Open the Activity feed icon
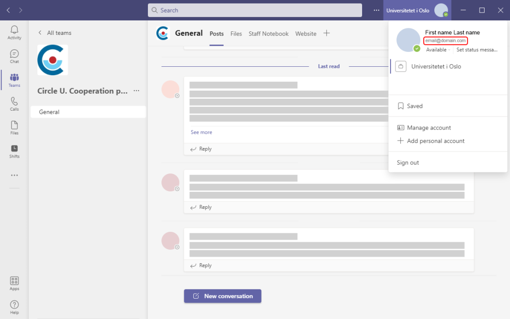 [x=14, y=32]
